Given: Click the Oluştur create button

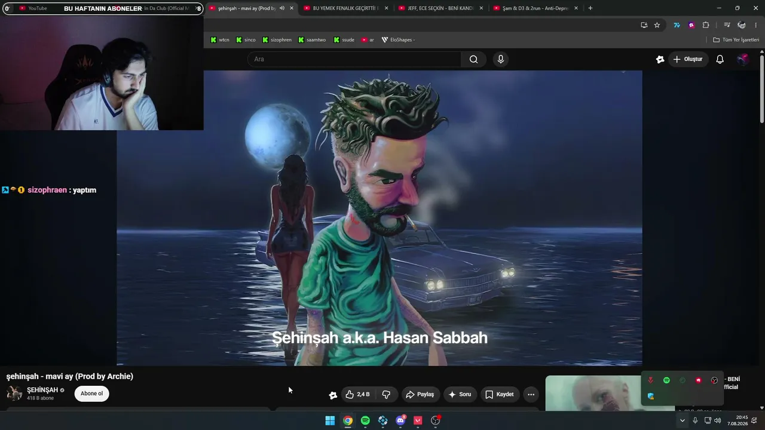Looking at the screenshot, I should point(688,59).
